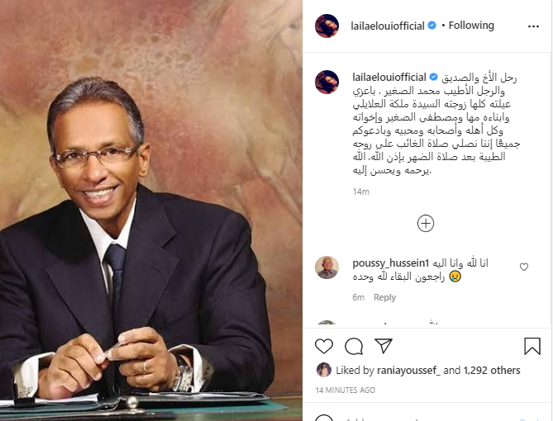Click the 14 MINUTES AGO timestamp

tap(346, 390)
